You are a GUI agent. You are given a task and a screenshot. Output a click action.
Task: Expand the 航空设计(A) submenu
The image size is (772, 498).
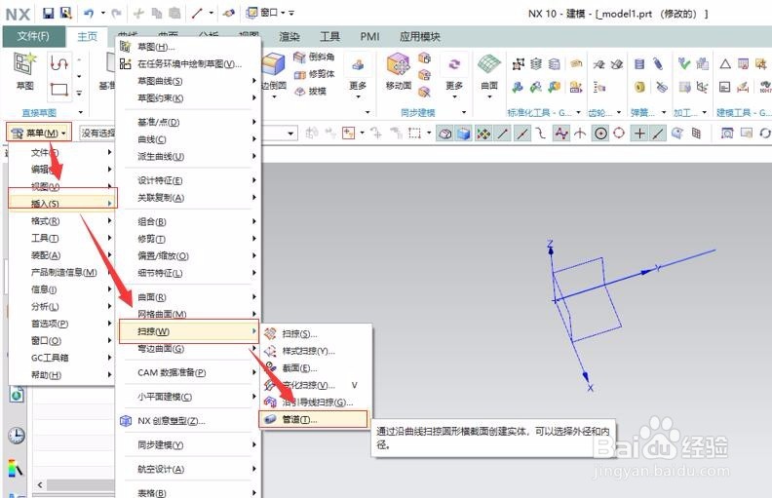187,470
